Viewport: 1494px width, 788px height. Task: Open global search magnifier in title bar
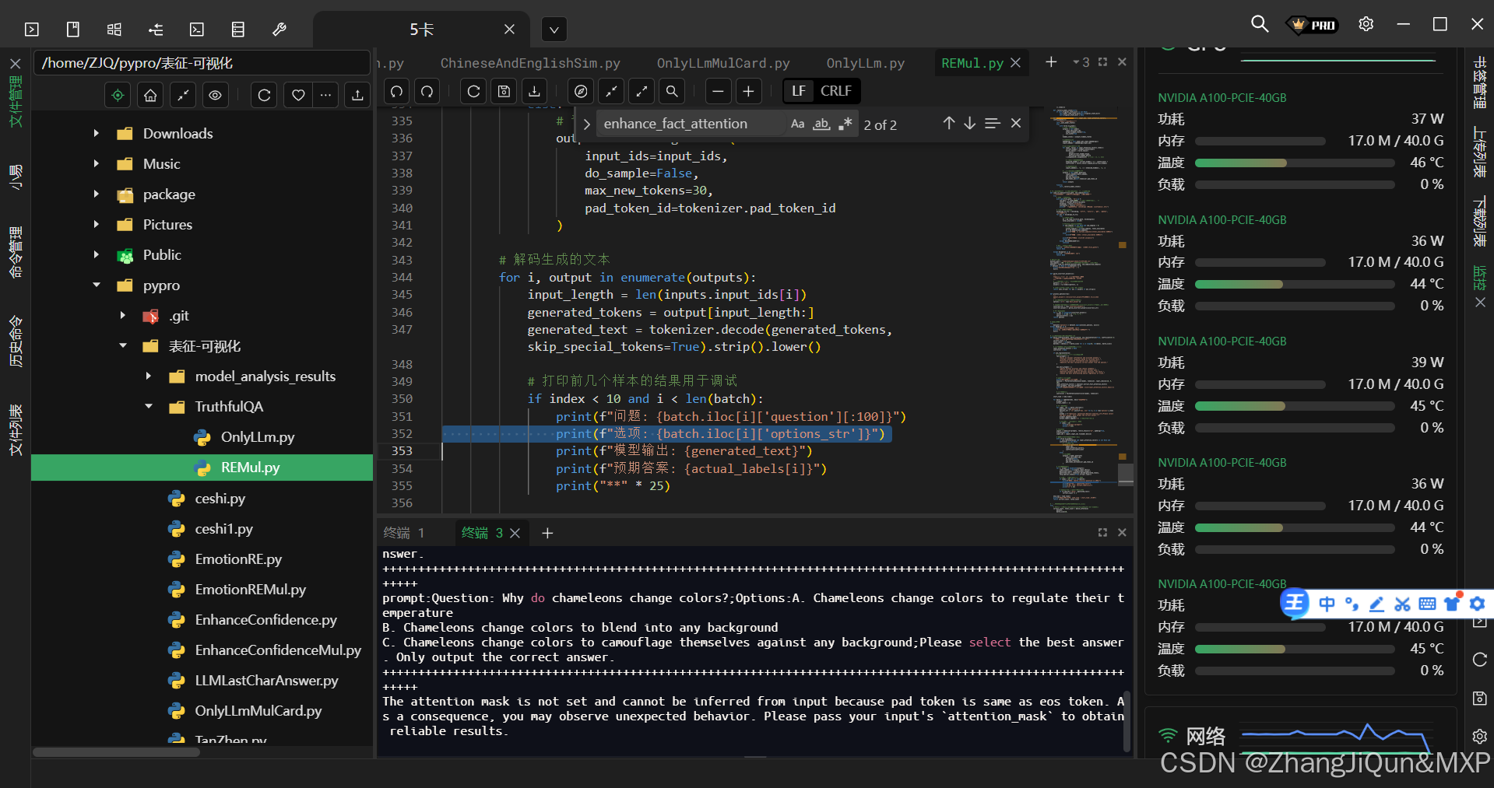[1259, 24]
